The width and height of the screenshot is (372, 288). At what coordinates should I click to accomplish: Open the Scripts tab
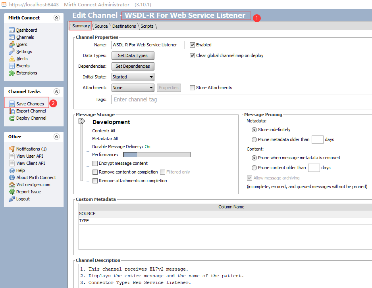pos(147,26)
